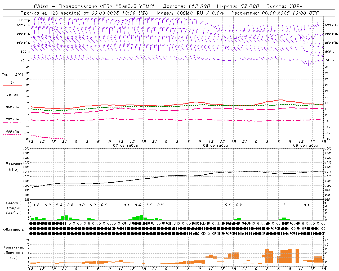This screenshot has width=339, height=271.
Task: Select the 700 гПа dash-dot legend entry
Action: pyautogui.click(x=12, y=120)
